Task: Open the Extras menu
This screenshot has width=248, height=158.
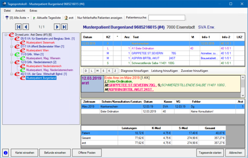Action: tap(33, 11)
